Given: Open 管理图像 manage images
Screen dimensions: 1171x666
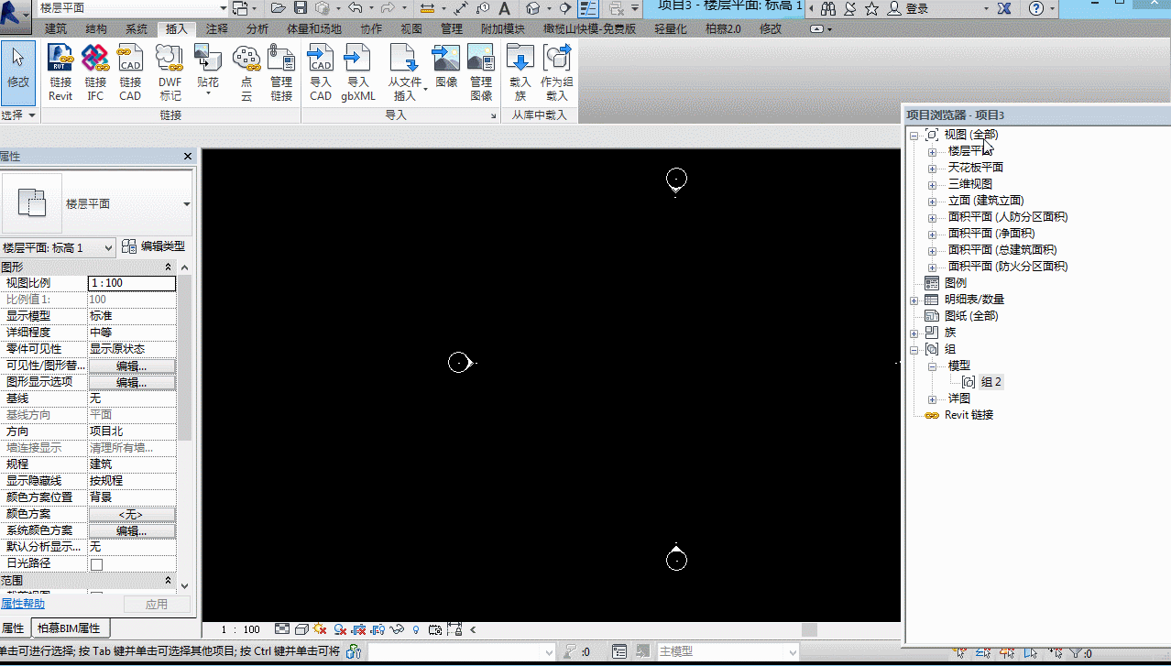Looking at the screenshot, I should pyautogui.click(x=481, y=71).
